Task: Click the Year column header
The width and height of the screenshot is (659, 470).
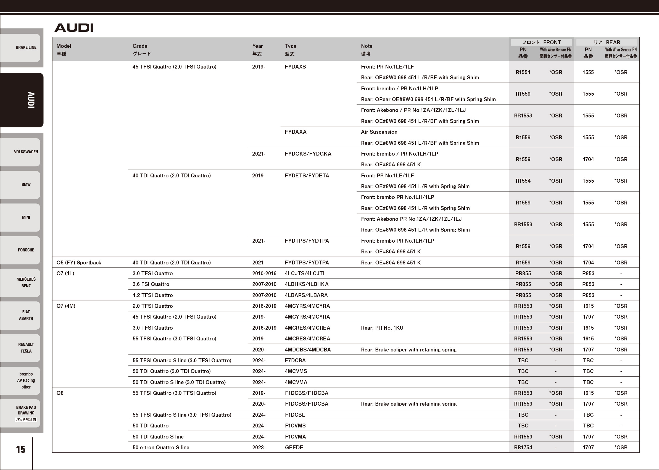Action: point(257,49)
